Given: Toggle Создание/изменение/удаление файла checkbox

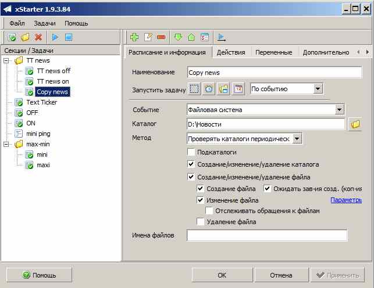Looking at the screenshot, I should [191, 177].
